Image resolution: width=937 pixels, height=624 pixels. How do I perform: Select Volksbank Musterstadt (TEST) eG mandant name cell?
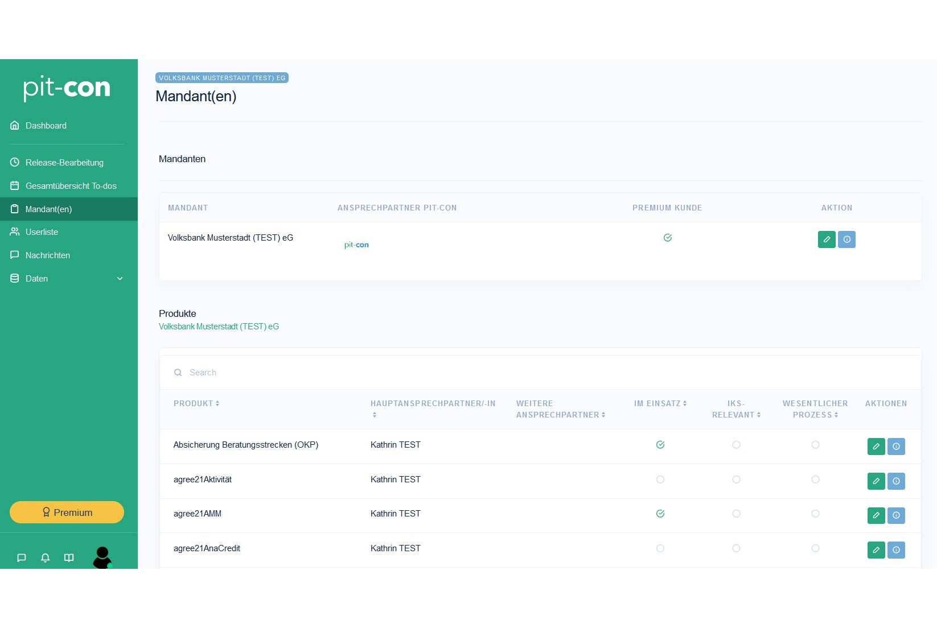point(231,238)
